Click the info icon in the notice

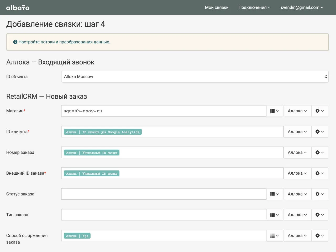pos(15,42)
